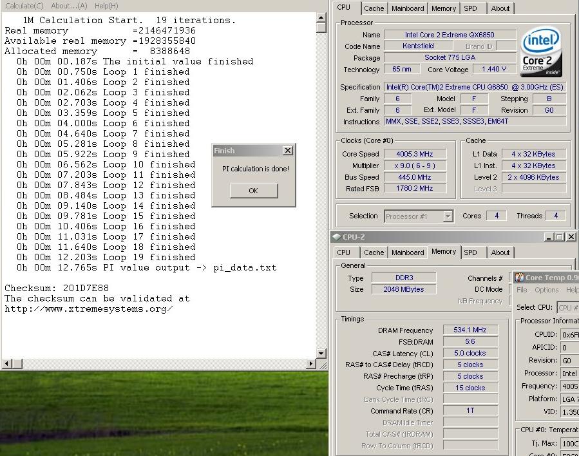The width and height of the screenshot is (579, 456).
Task: Close the CPU-Z Memory window
Action: (571, 237)
